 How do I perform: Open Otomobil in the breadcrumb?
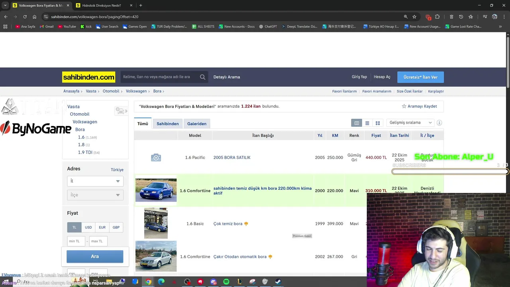click(x=111, y=91)
